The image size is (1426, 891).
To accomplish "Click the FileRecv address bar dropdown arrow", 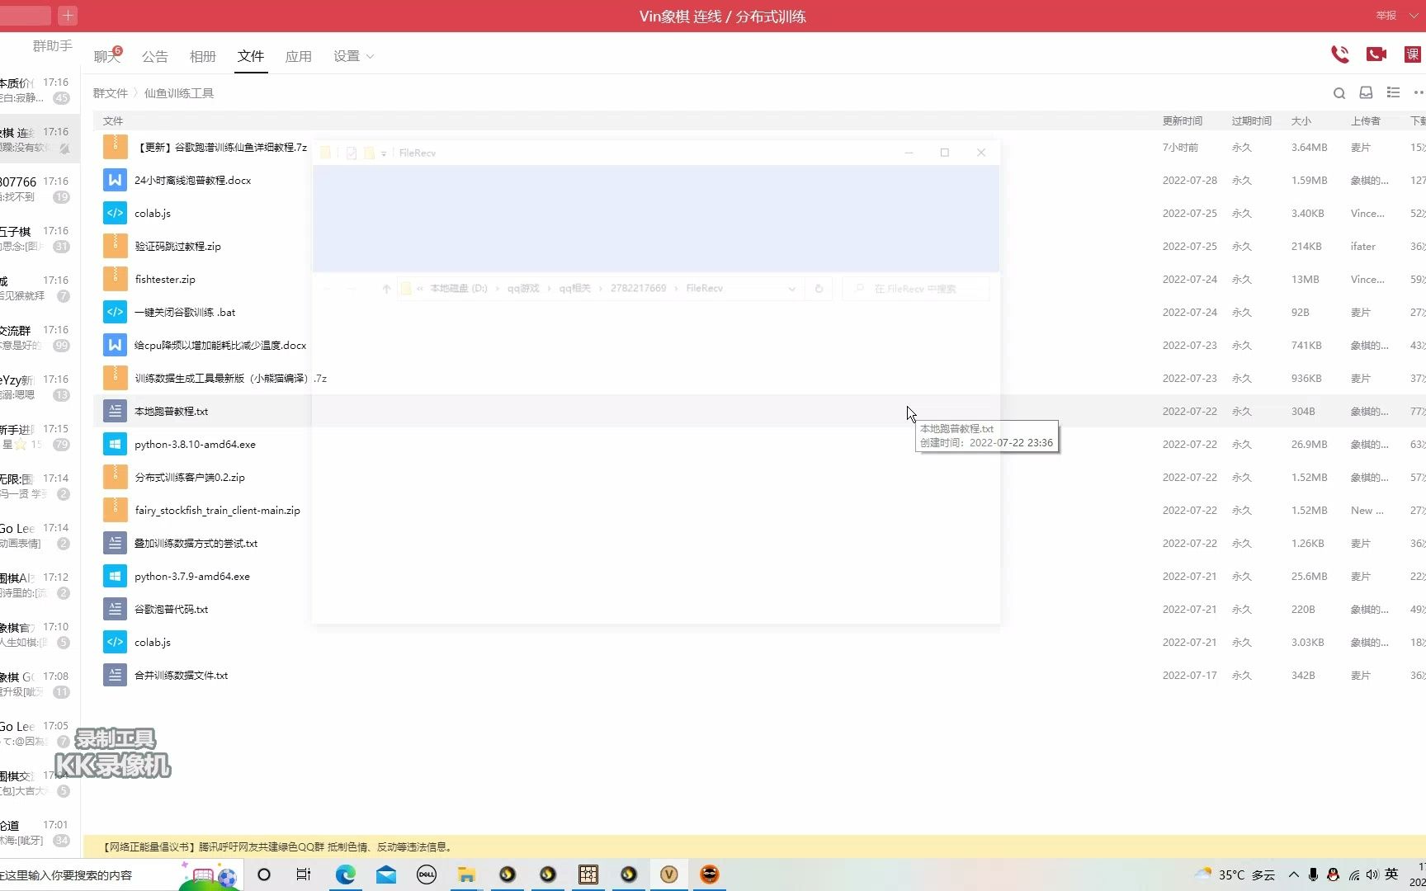I will 791,289.
